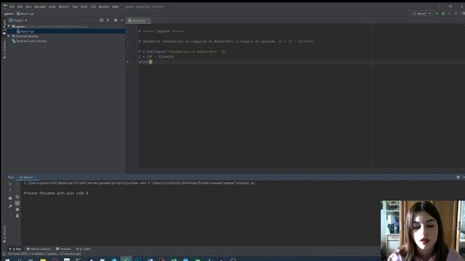The width and height of the screenshot is (465, 261).
Task: Open the run configuration dropdown
Action: (x=421, y=14)
